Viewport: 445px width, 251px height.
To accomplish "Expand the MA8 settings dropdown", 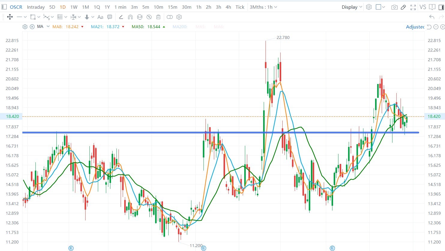I will point(83,27).
